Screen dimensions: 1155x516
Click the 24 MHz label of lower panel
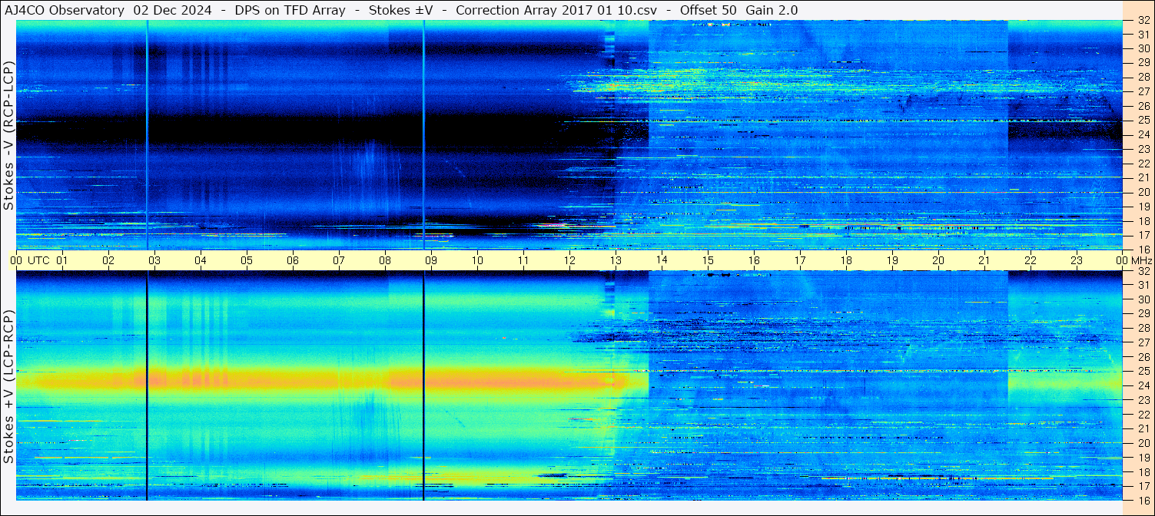[1143, 385]
